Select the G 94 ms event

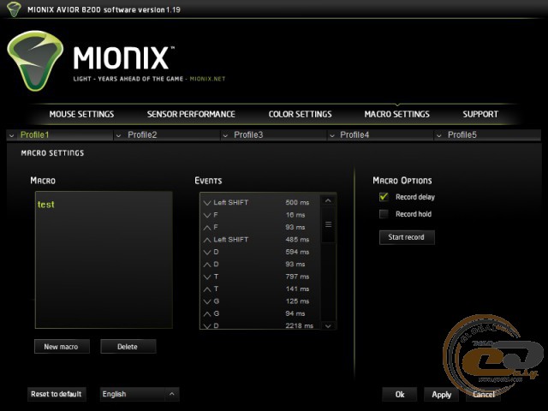pos(260,313)
